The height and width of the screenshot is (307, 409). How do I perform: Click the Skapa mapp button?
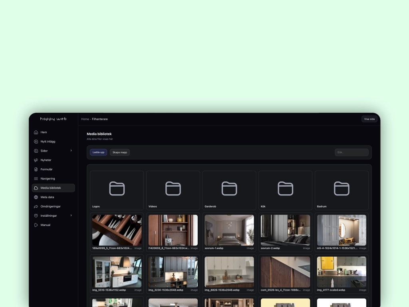point(120,152)
